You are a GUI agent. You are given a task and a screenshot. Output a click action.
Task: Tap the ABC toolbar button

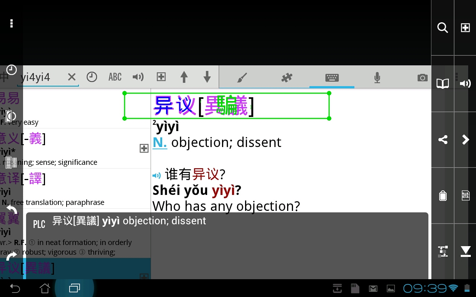[x=115, y=77]
